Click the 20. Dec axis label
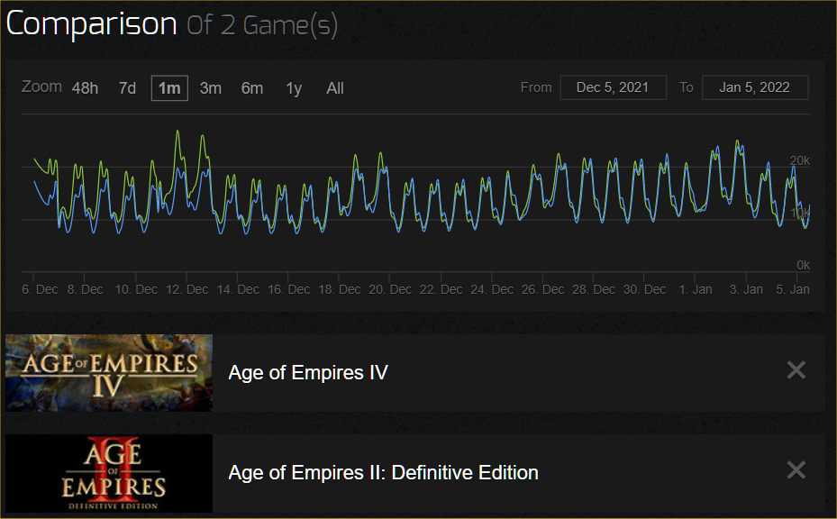Screen dimensions: 837x519 (390, 289)
